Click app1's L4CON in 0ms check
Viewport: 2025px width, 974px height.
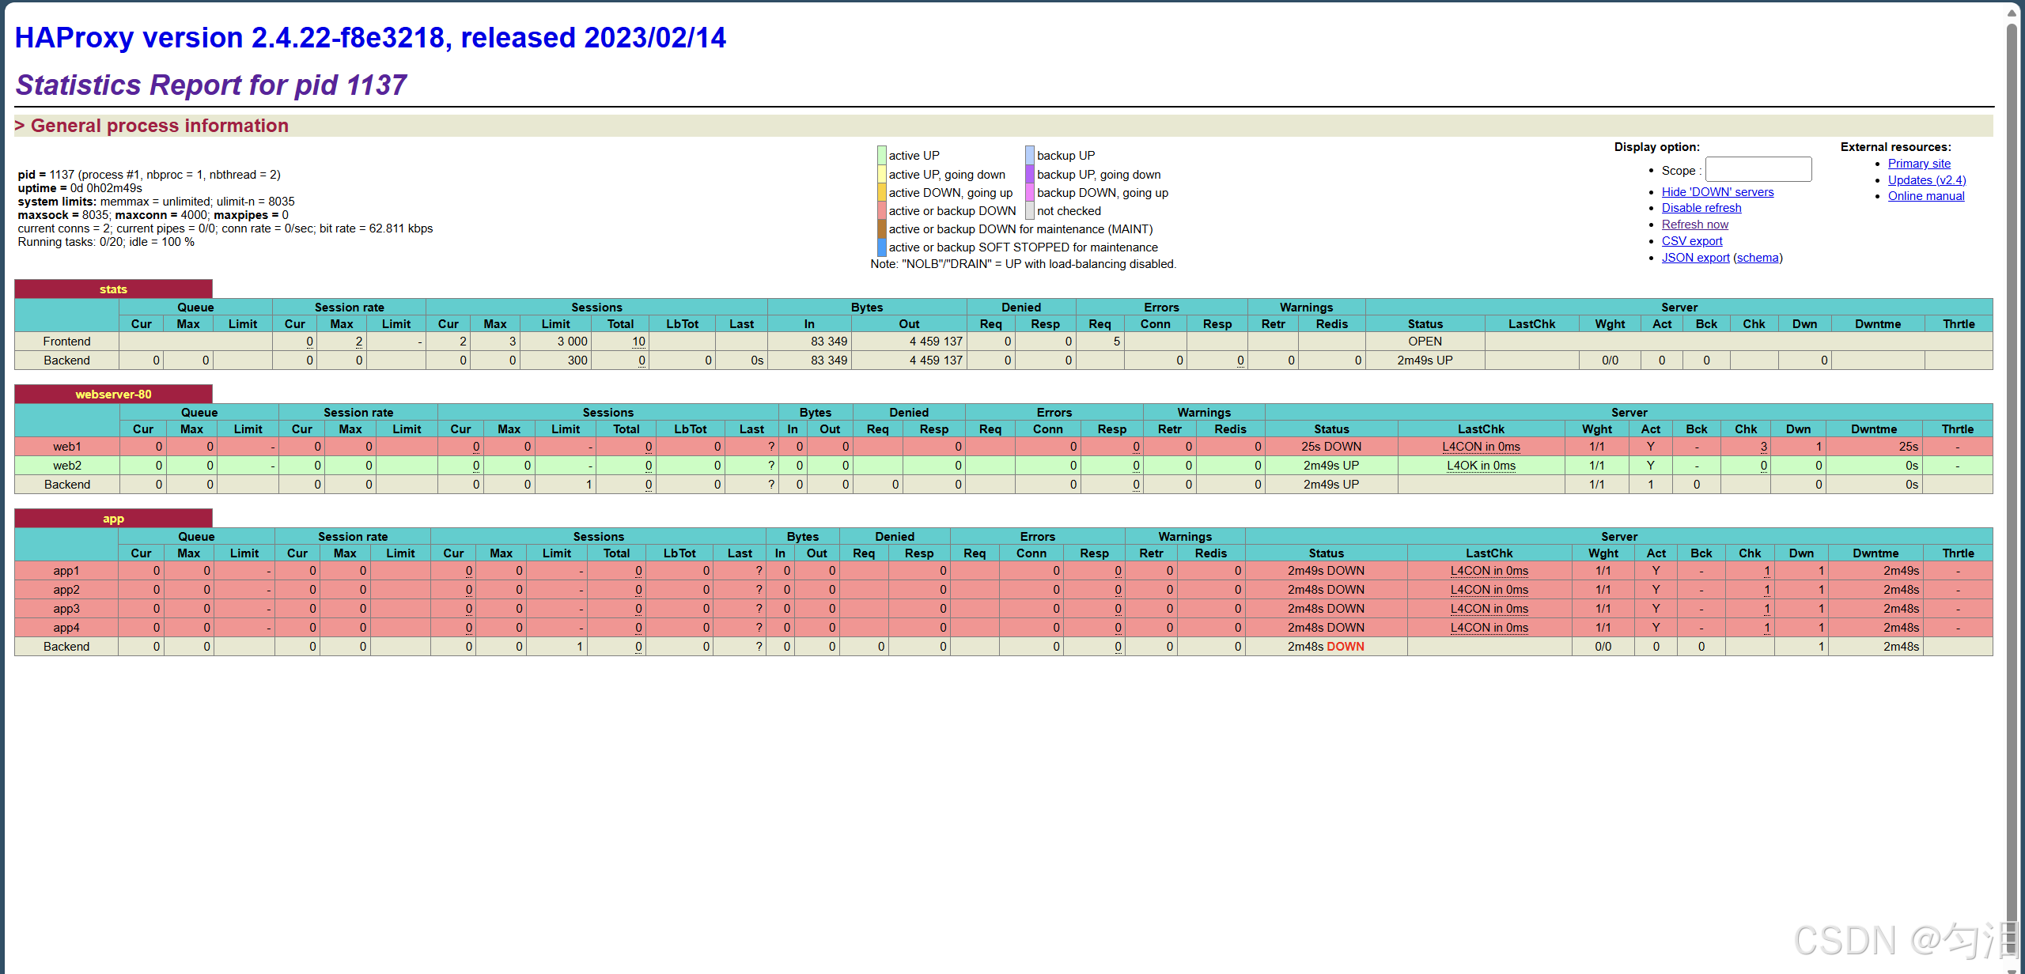[1489, 571]
